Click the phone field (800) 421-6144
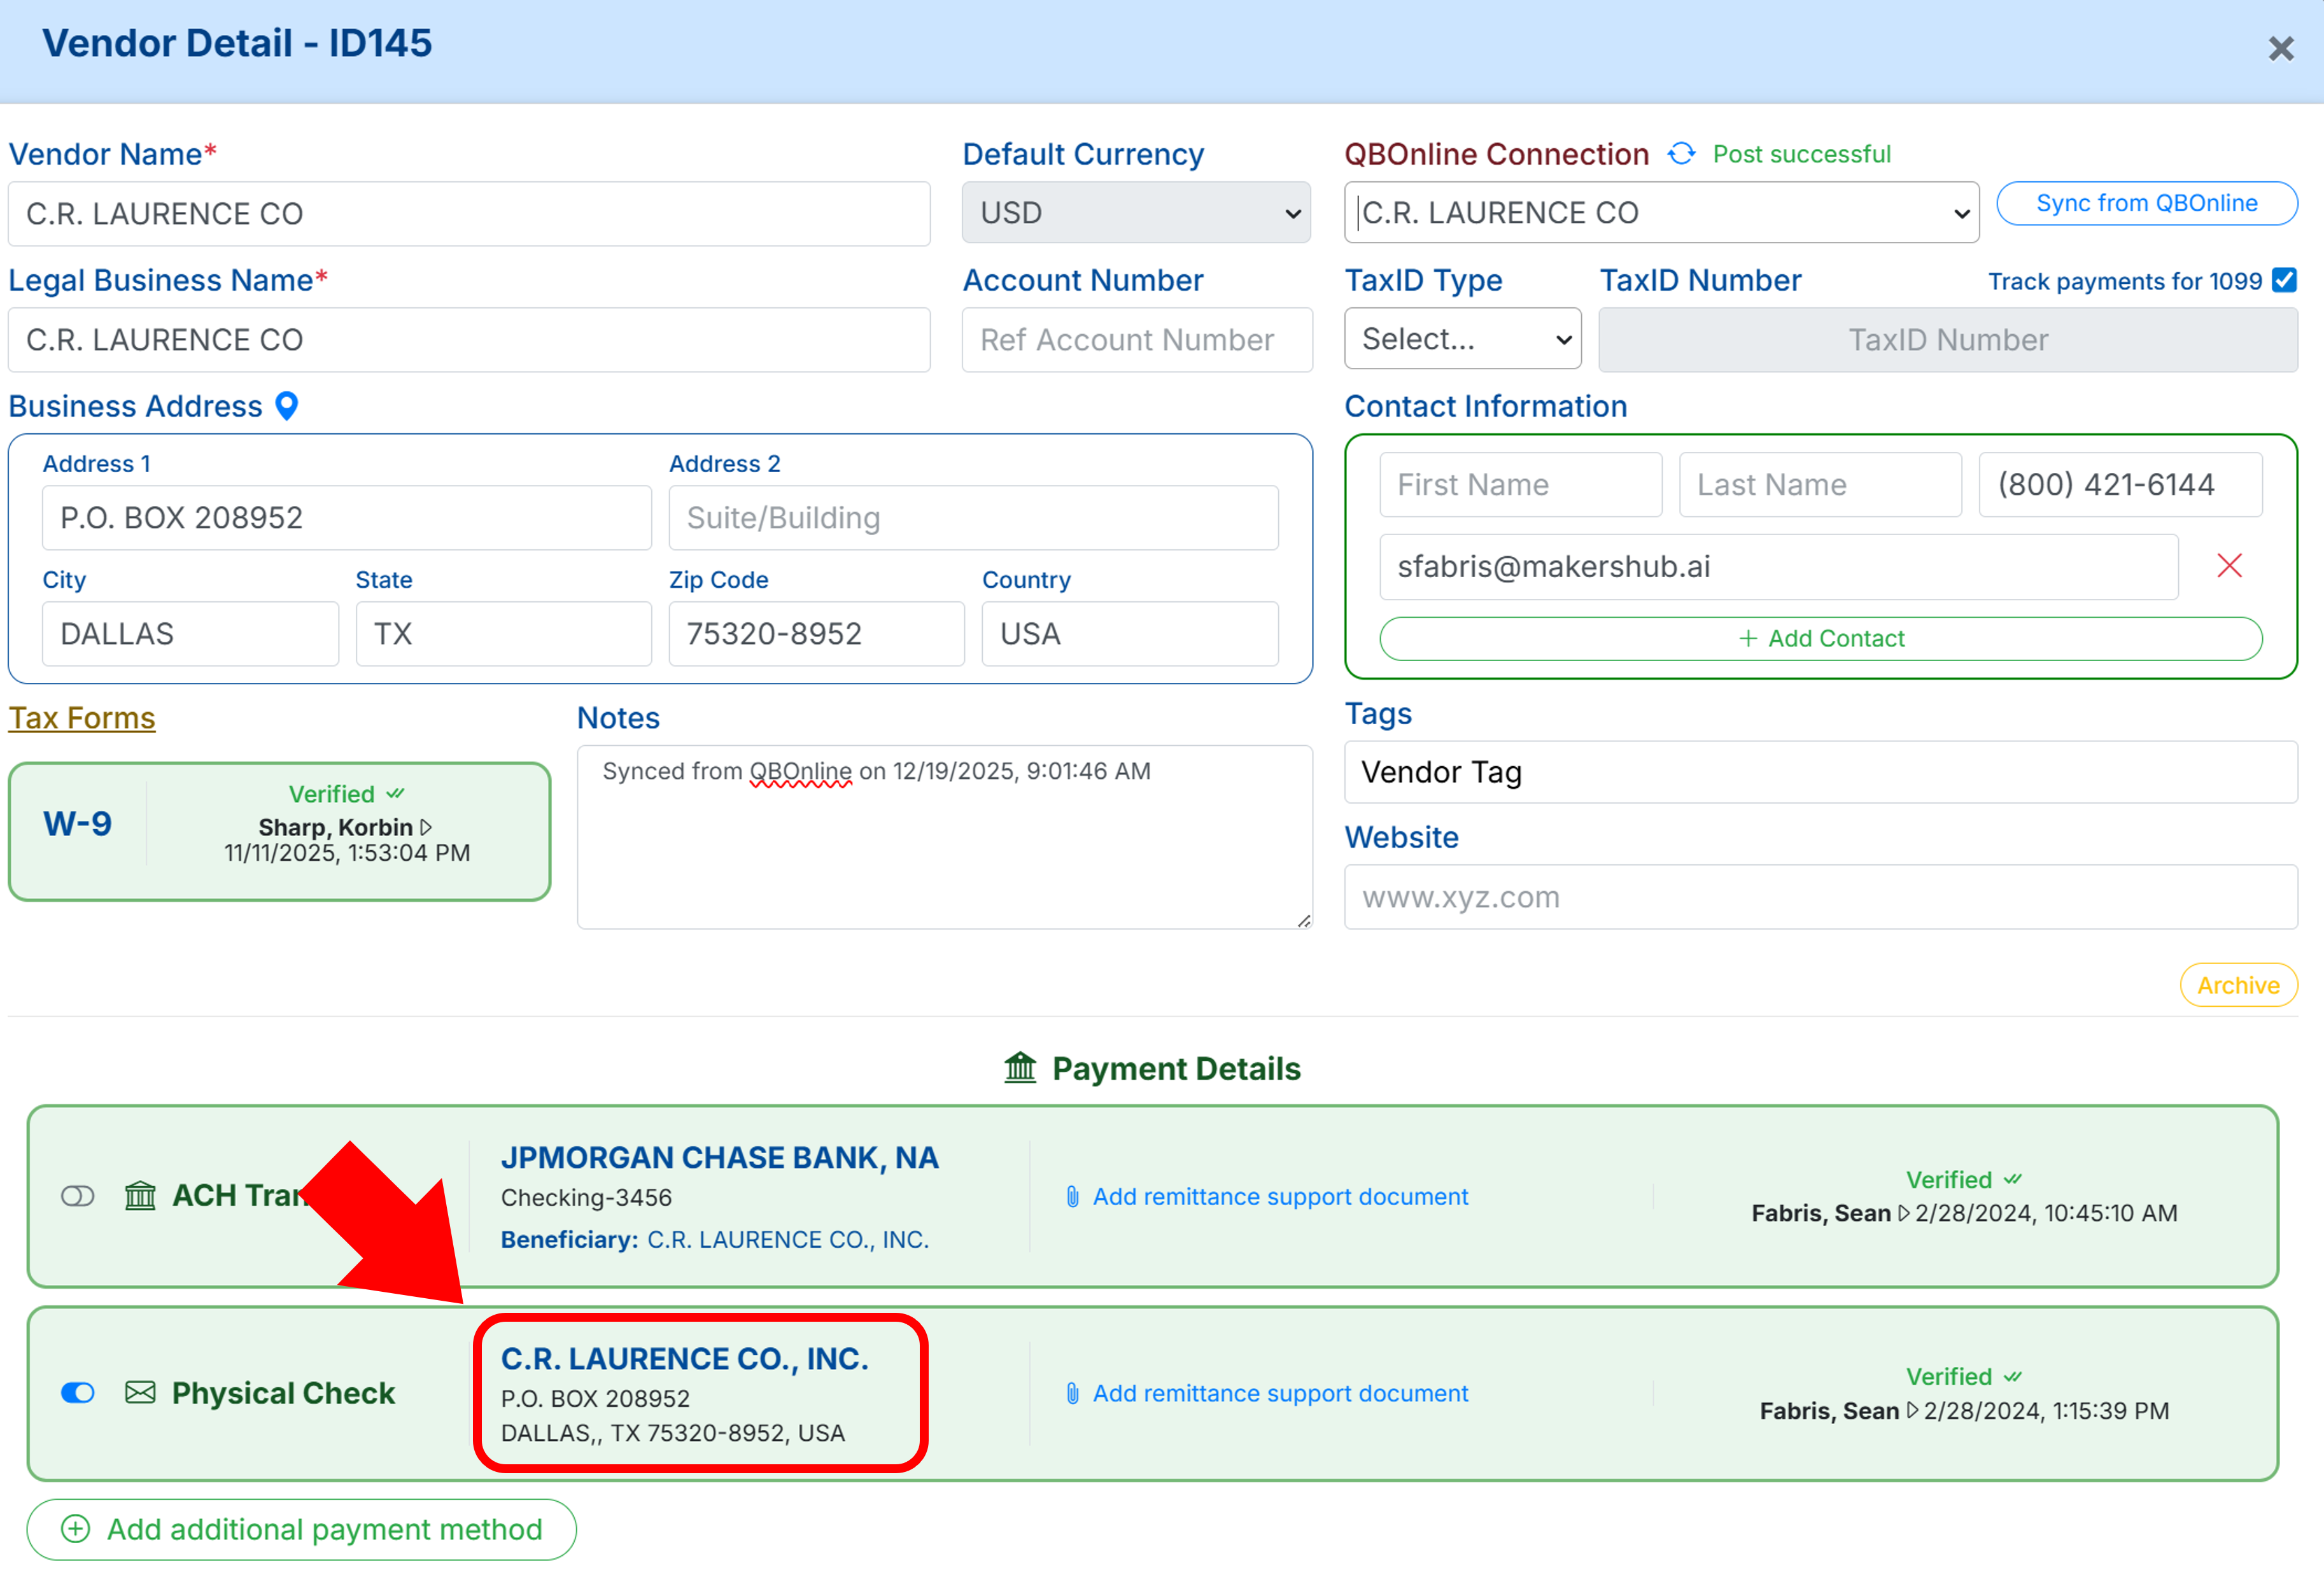2324x1575 pixels. pyautogui.click(x=2120, y=485)
